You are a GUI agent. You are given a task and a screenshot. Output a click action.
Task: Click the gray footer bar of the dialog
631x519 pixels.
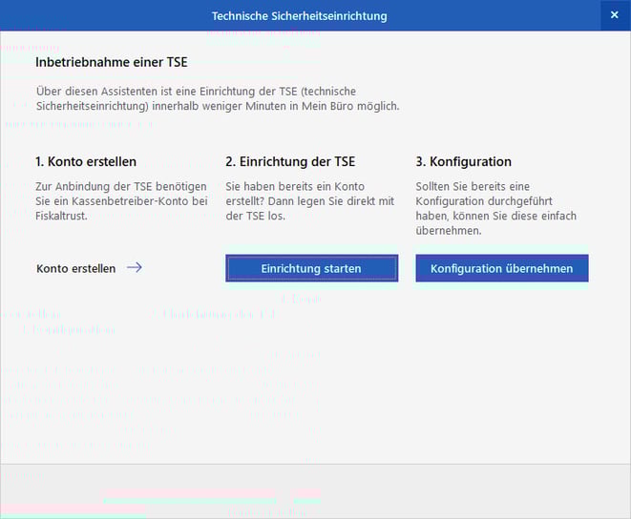(315, 490)
